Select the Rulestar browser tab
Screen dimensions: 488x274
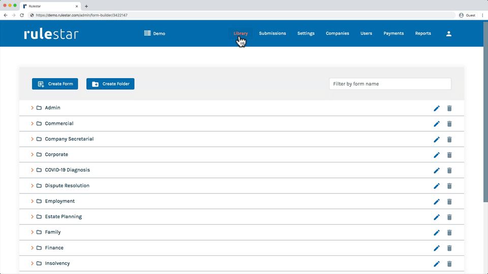pos(50,6)
